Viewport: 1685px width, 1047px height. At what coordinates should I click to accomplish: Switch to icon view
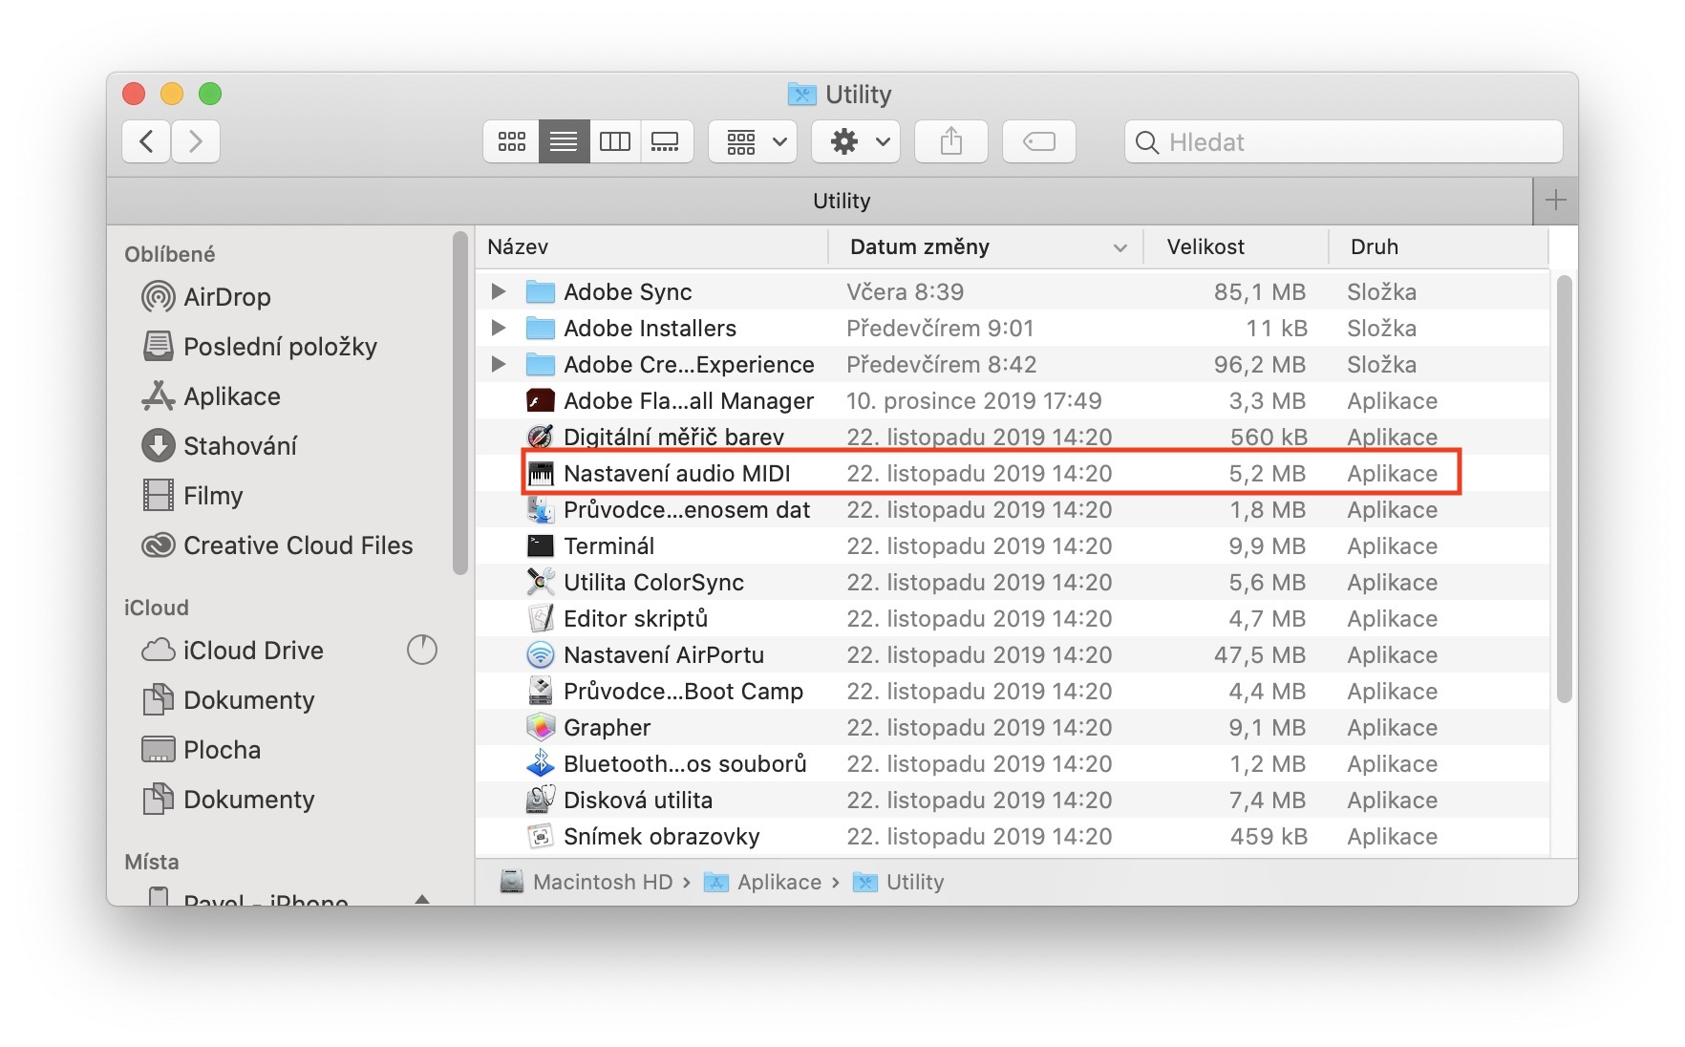coord(511,141)
